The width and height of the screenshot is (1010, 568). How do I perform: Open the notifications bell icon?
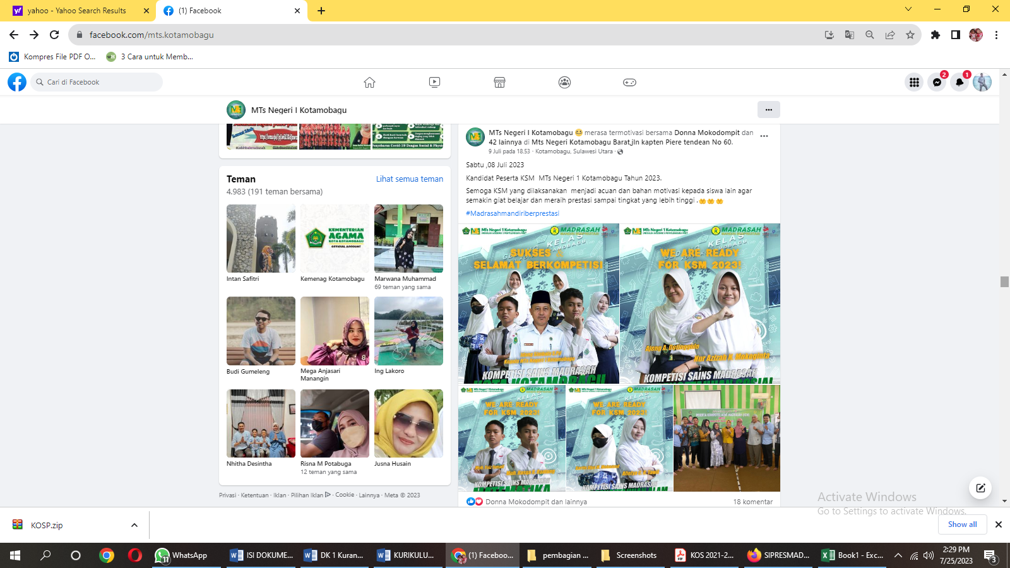[x=959, y=82]
